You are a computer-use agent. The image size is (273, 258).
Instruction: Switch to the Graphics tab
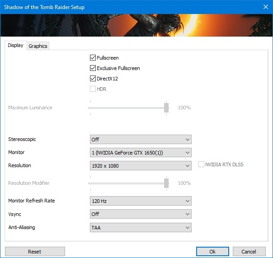[x=38, y=46]
